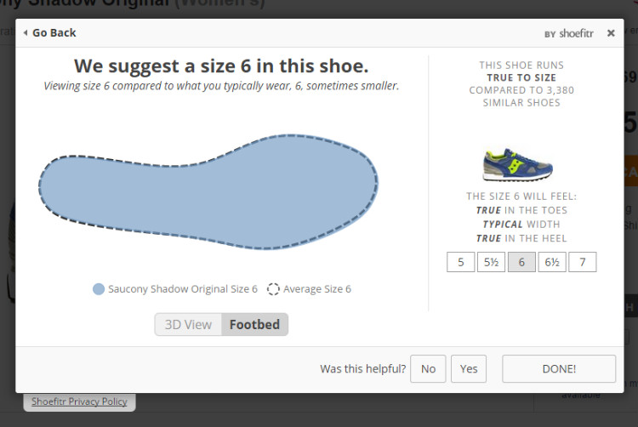This screenshot has height=427, width=638.
Task: Pick size 6½
Action: pyautogui.click(x=551, y=262)
